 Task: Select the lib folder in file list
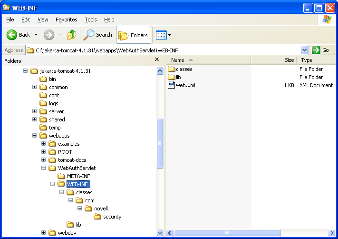[174, 77]
